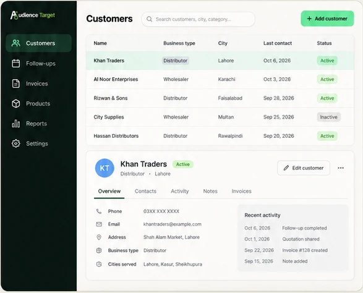
Task: Click the Rawalpindi city cell
Action: 230,136
